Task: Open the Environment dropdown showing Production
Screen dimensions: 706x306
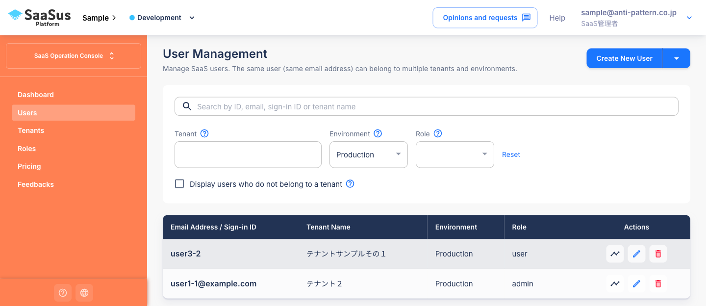Action: point(368,154)
